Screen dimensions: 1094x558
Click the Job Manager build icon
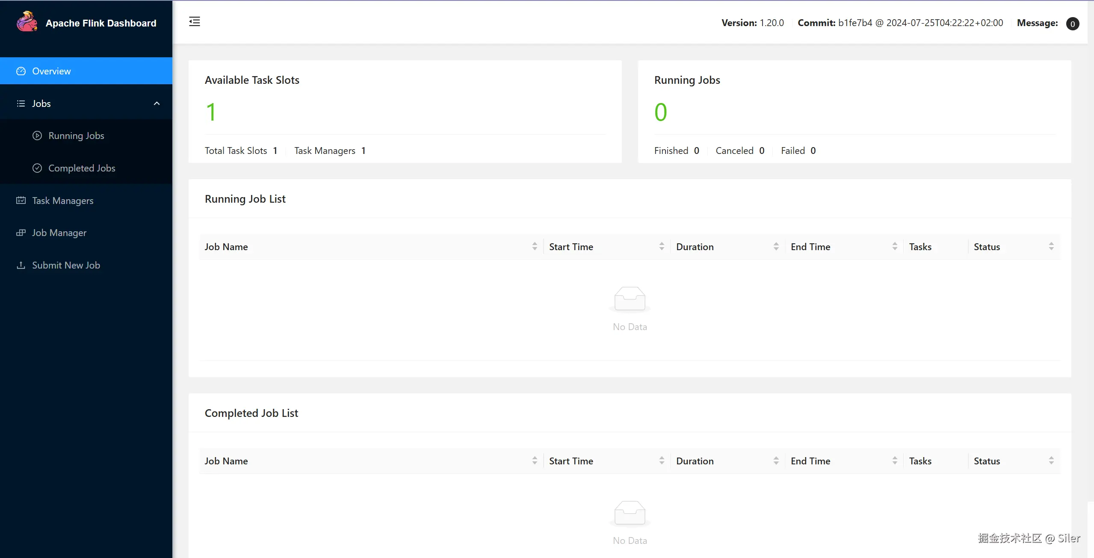click(x=21, y=233)
